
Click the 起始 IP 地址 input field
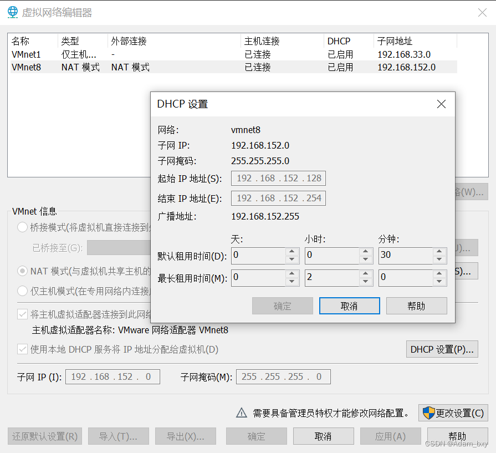click(x=279, y=178)
